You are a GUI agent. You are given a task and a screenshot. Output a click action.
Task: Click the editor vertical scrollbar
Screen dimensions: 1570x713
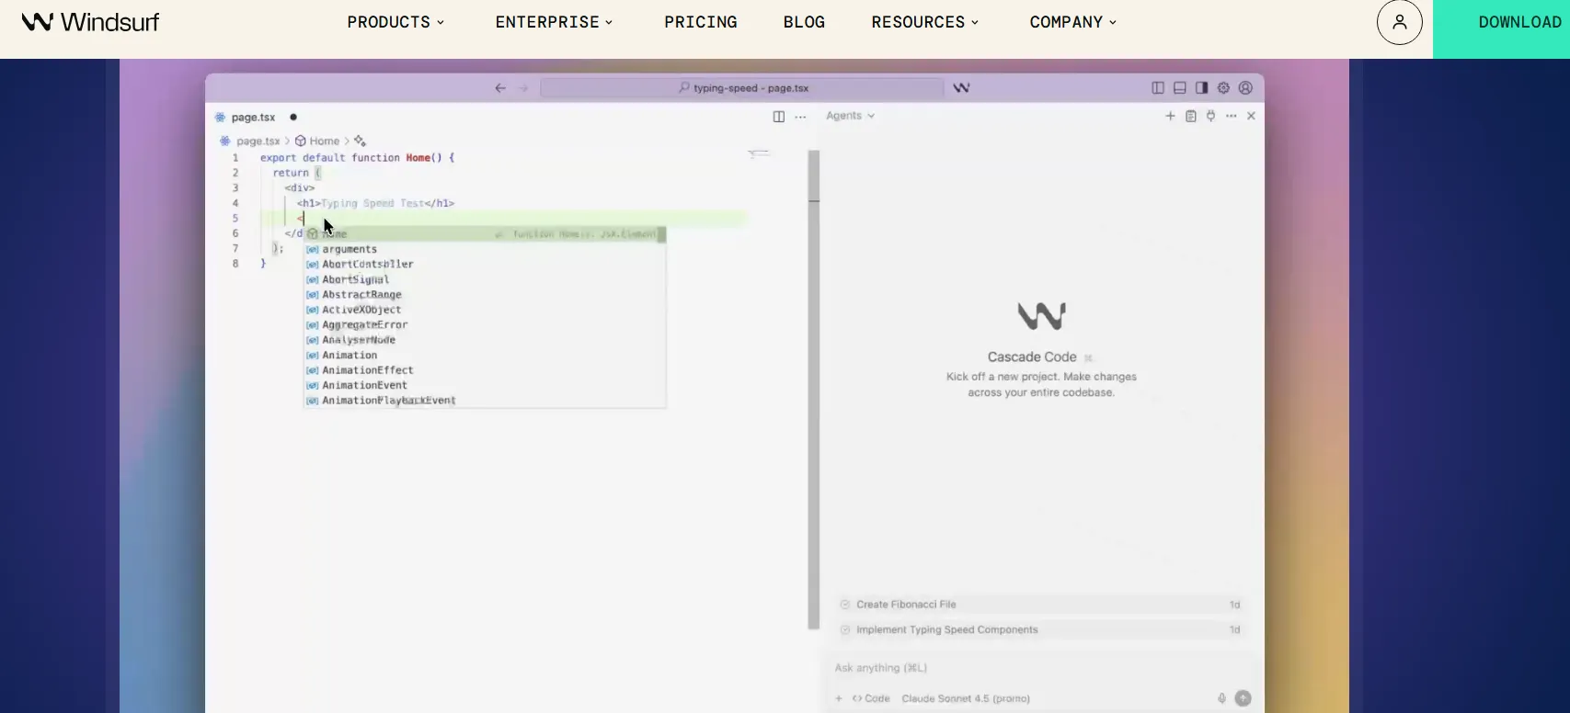(813, 390)
